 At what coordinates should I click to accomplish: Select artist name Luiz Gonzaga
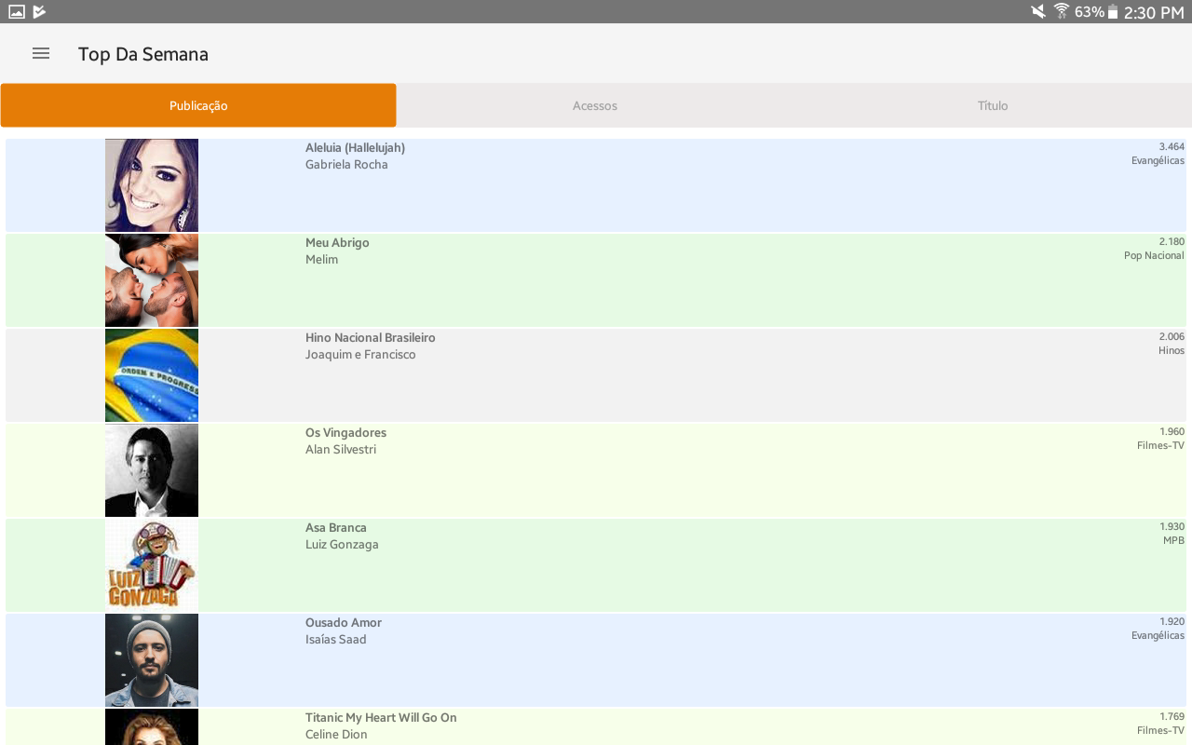(x=342, y=545)
